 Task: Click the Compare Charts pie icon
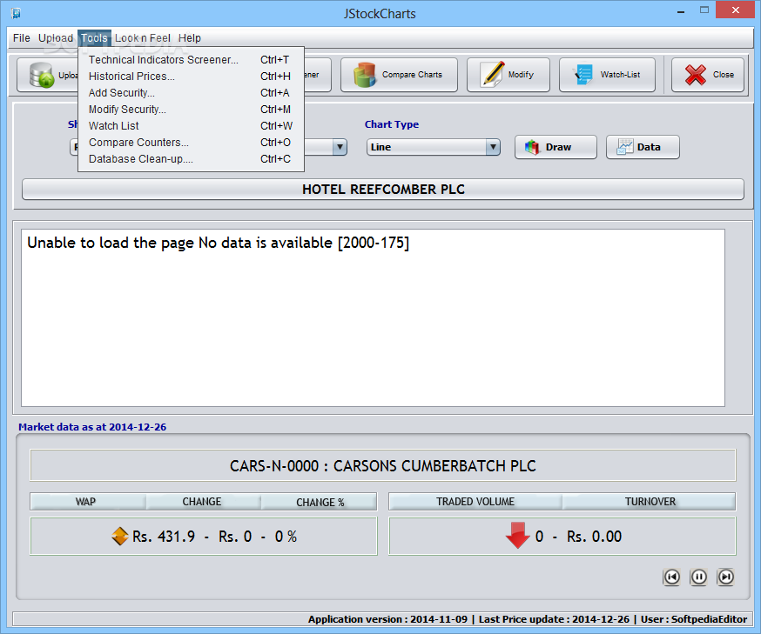pos(365,75)
